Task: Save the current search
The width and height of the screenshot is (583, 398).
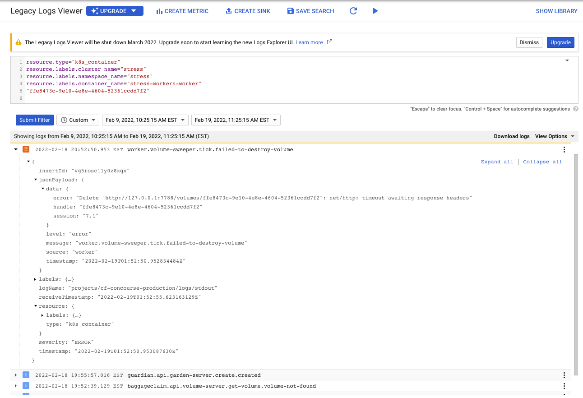Action: tap(310, 11)
